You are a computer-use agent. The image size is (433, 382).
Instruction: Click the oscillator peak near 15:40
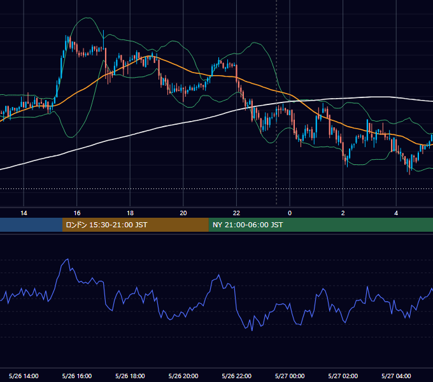click(x=67, y=259)
